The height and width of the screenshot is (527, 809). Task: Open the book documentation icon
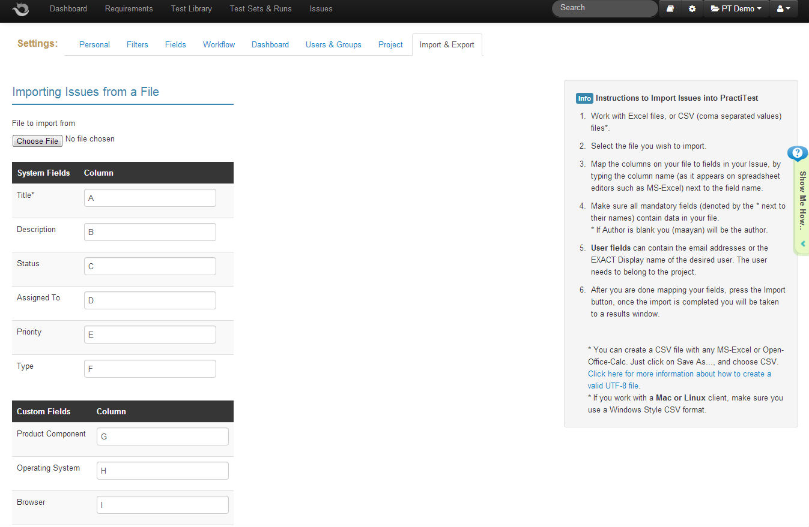[x=670, y=9]
